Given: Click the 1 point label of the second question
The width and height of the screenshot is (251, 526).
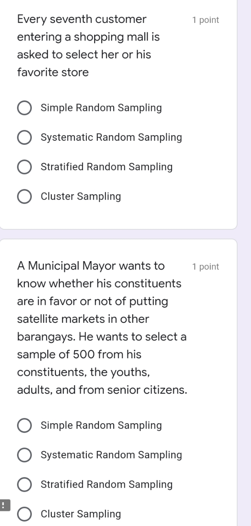Looking at the screenshot, I should point(205,266).
